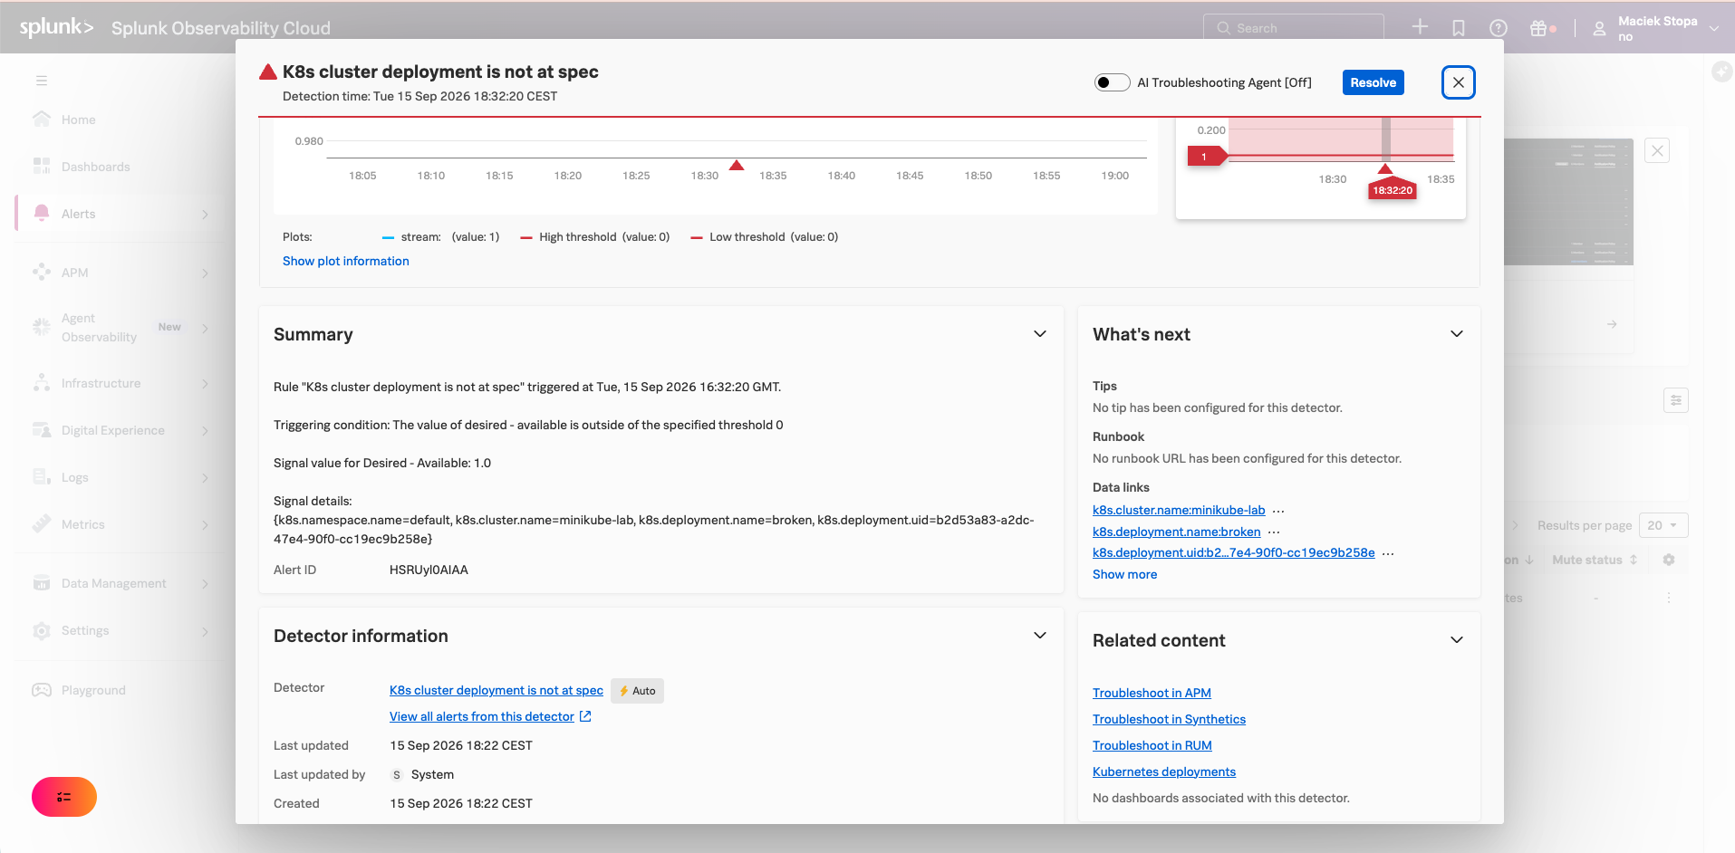The height and width of the screenshot is (853, 1735).
Task: Collapse the Detector information section
Action: coord(1040,636)
